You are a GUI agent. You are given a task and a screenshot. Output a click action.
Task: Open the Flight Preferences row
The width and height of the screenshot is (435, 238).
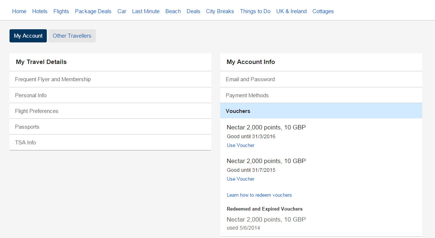37,111
